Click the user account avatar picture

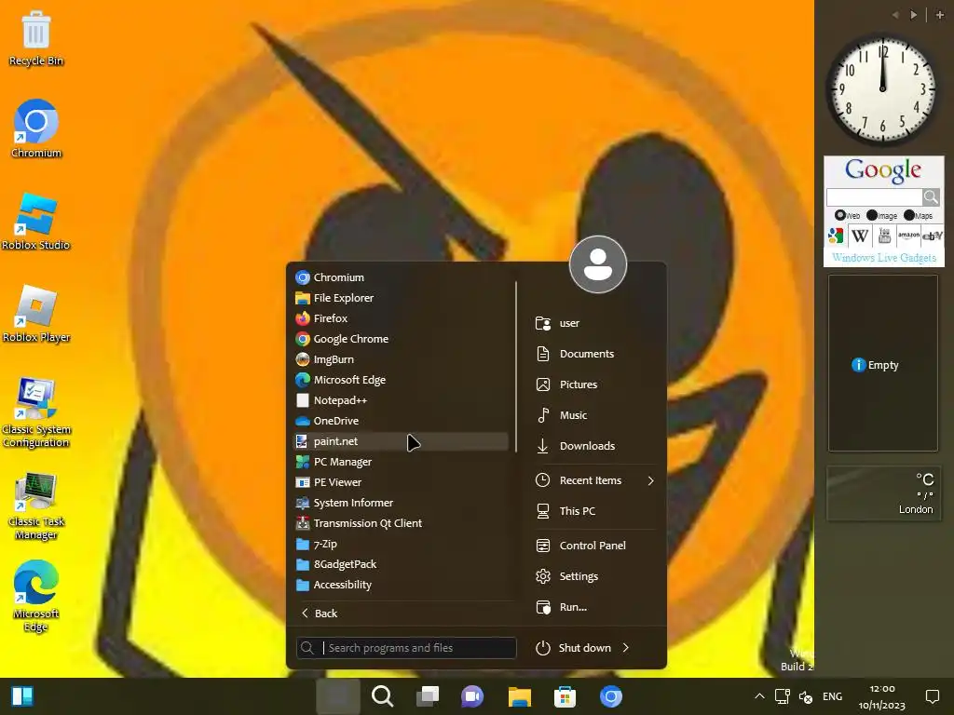[598, 264]
